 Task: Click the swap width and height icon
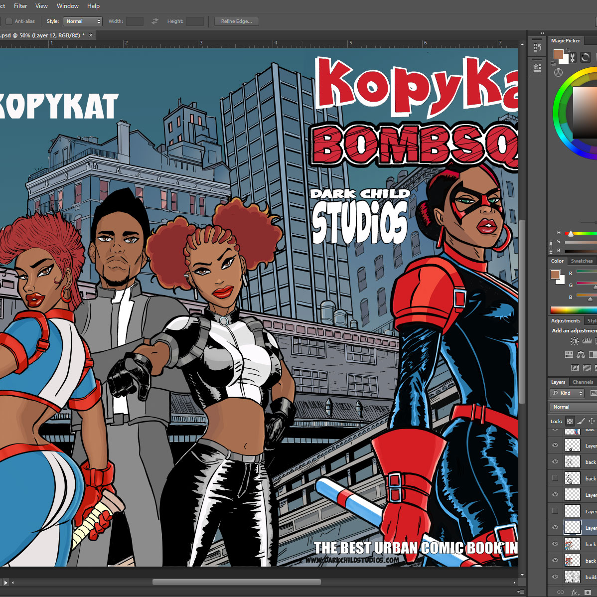[154, 21]
